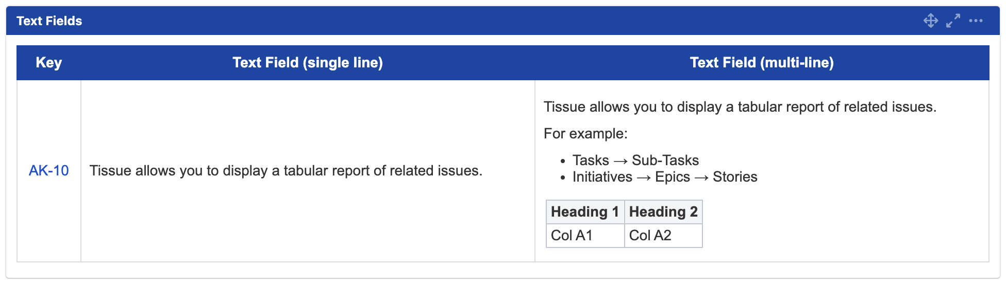Click the Heading 2 table header cell

tap(663, 212)
